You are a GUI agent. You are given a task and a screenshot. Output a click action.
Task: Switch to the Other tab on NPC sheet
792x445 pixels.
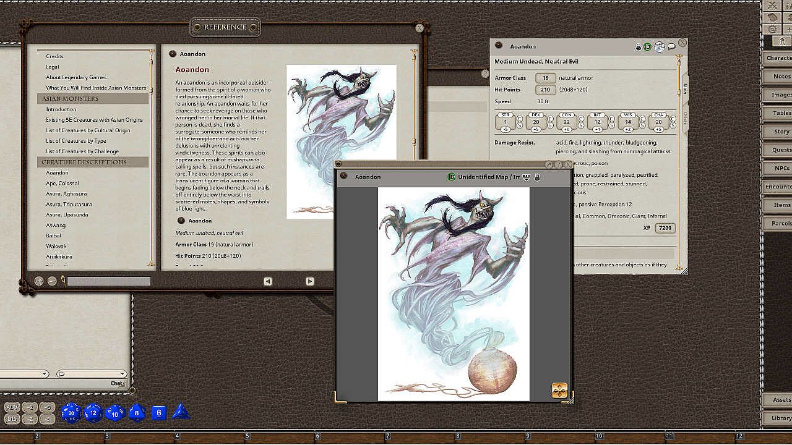pyautogui.click(x=685, y=117)
